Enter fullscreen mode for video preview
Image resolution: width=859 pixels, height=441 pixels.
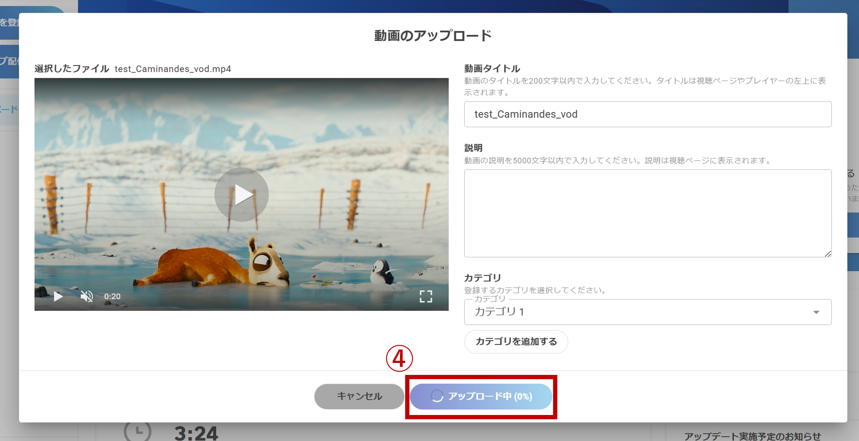(x=426, y=296)
